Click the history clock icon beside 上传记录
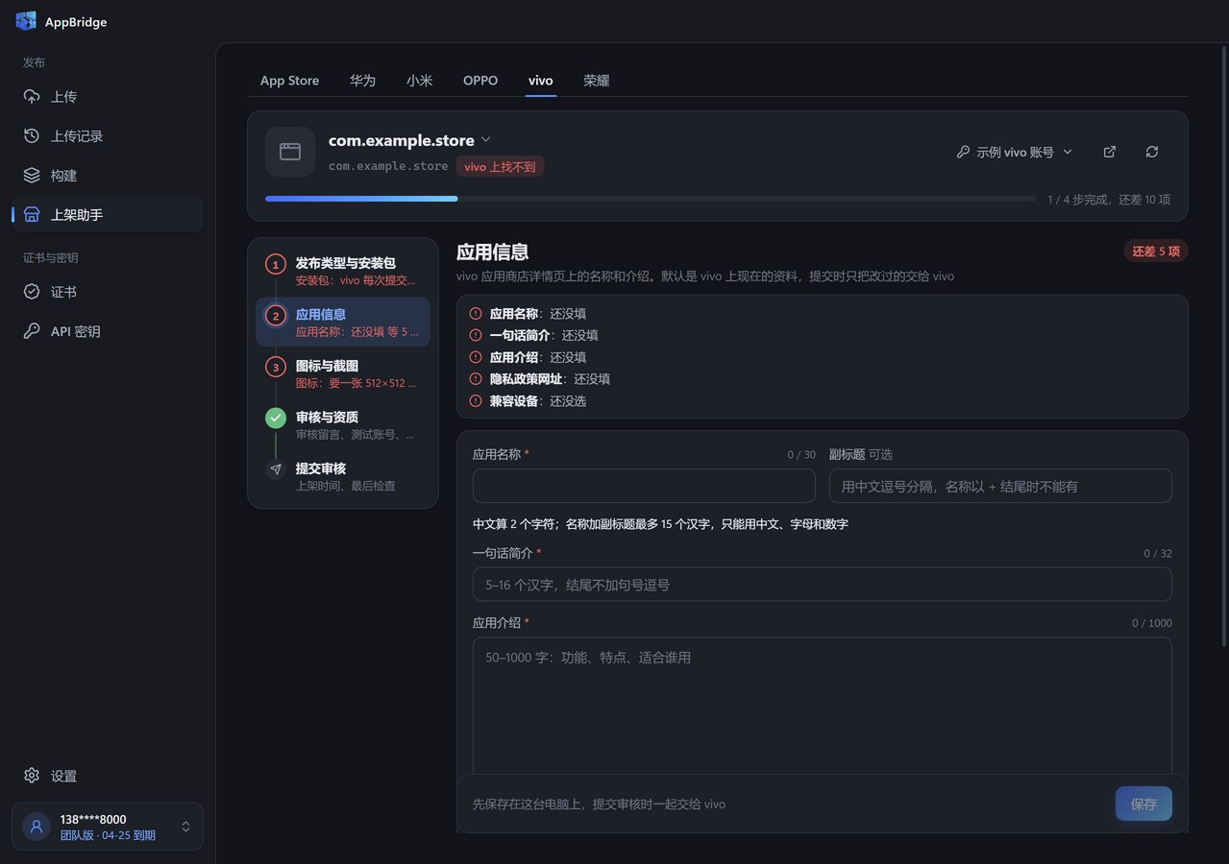 coord(32,136)
